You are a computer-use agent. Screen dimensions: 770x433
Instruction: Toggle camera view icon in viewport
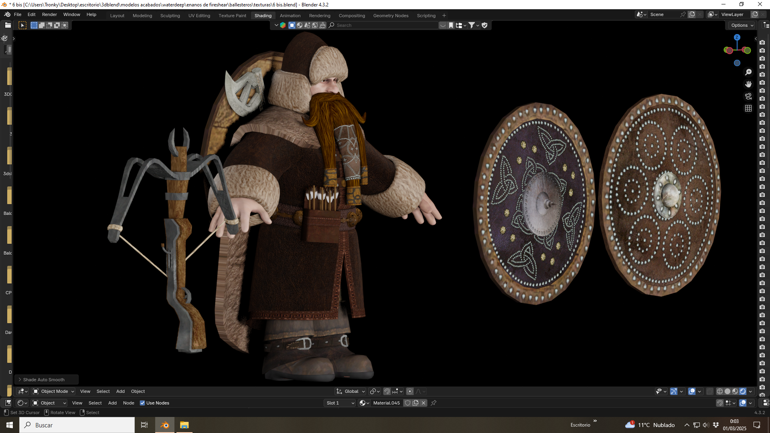point(748,96)
